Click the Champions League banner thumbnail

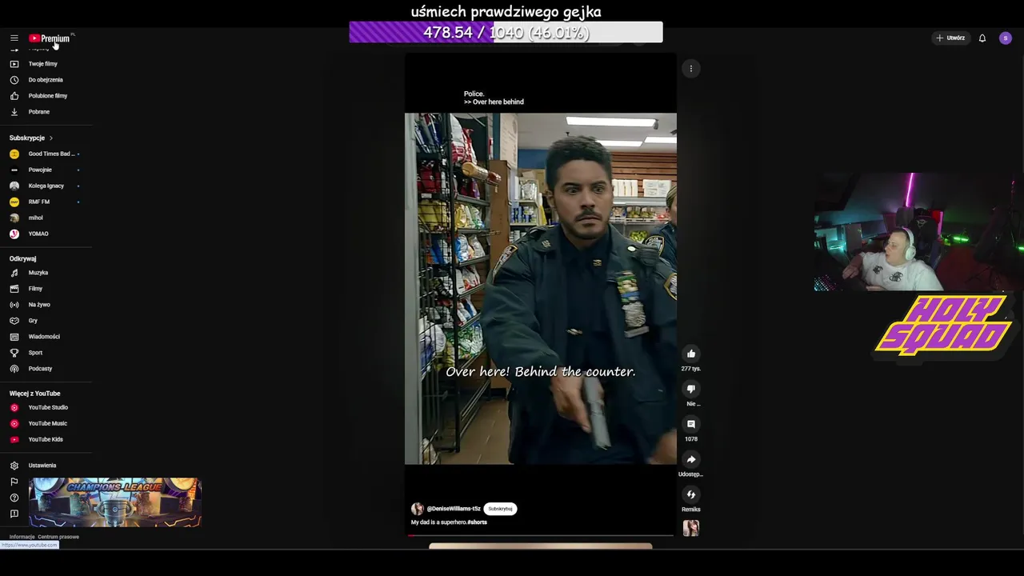115,502
